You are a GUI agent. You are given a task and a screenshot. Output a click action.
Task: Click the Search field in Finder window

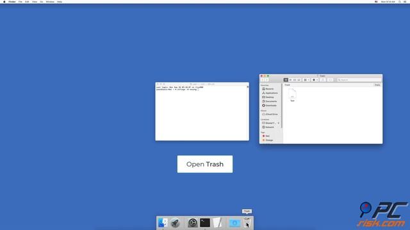359,80
